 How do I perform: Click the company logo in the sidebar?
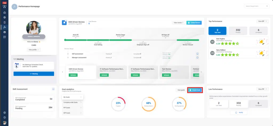(x=5, y=7)
